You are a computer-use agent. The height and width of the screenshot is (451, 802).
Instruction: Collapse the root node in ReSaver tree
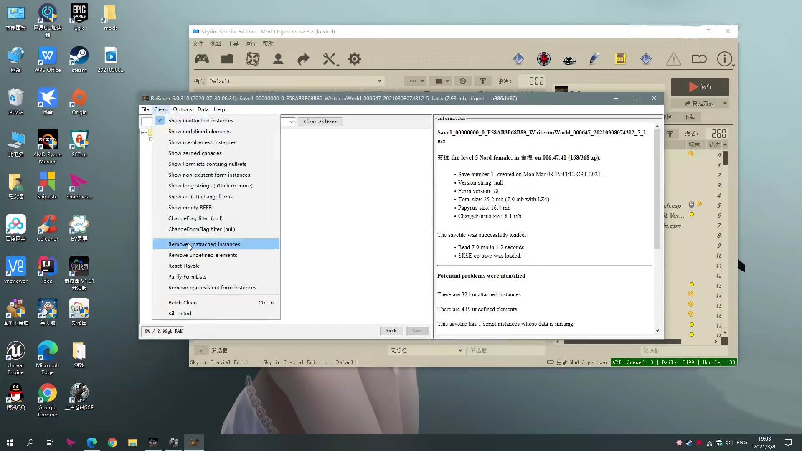coord(143,132)
